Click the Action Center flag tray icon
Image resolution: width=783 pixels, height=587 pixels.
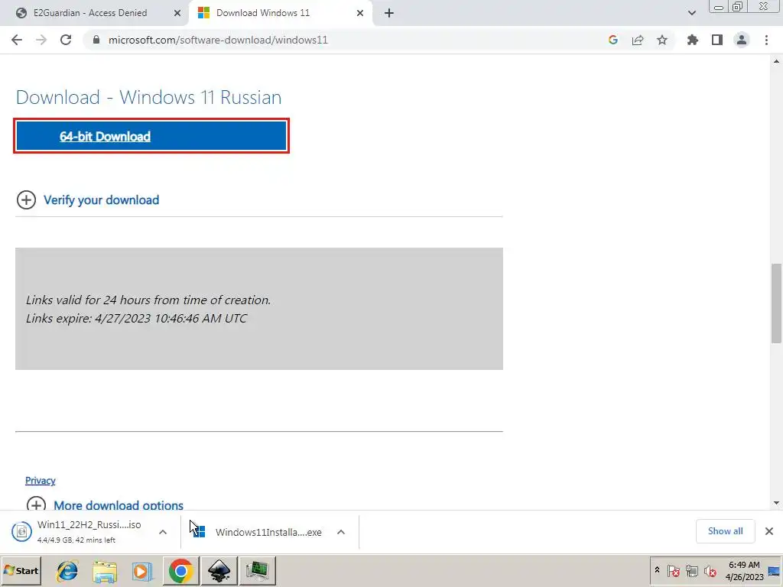point(673,570)
